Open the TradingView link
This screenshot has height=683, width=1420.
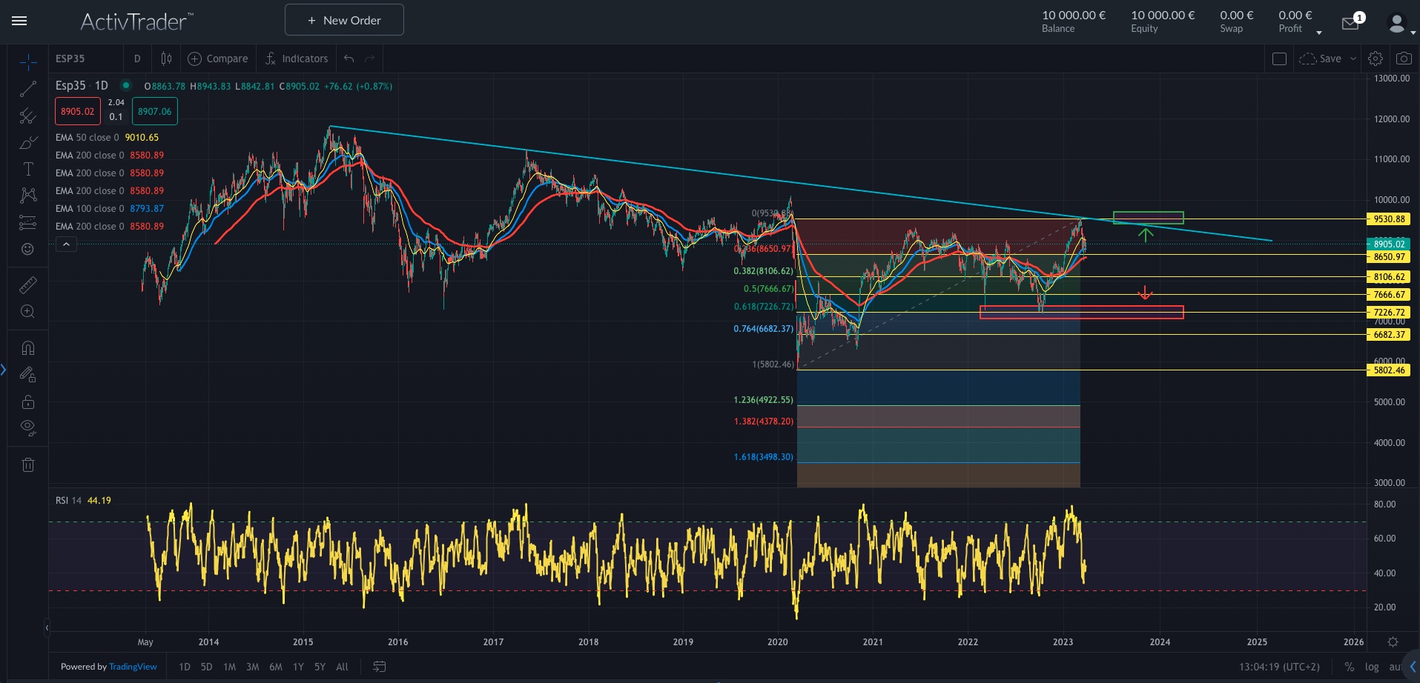pyautogui.click(x=133, y=667)
